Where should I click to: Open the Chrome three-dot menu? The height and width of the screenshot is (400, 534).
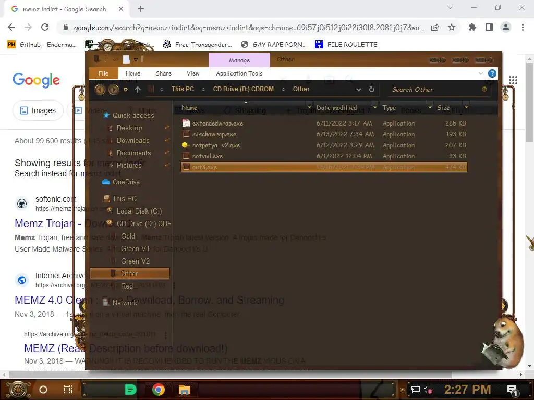(523, 27)
